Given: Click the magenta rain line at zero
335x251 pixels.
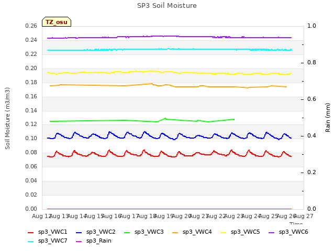Looking at the screenshot, I should pyautogui.click(x=169, y=209).
